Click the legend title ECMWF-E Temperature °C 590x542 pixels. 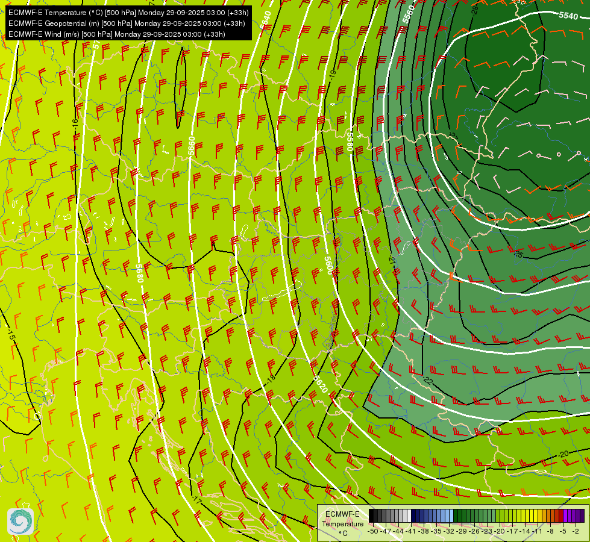[x=343, y=524]
